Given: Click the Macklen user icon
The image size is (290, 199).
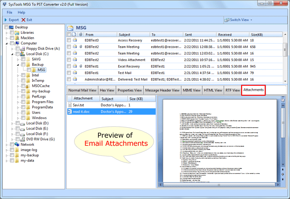Looking at the screenshot, I should click(x=17, y=38).
